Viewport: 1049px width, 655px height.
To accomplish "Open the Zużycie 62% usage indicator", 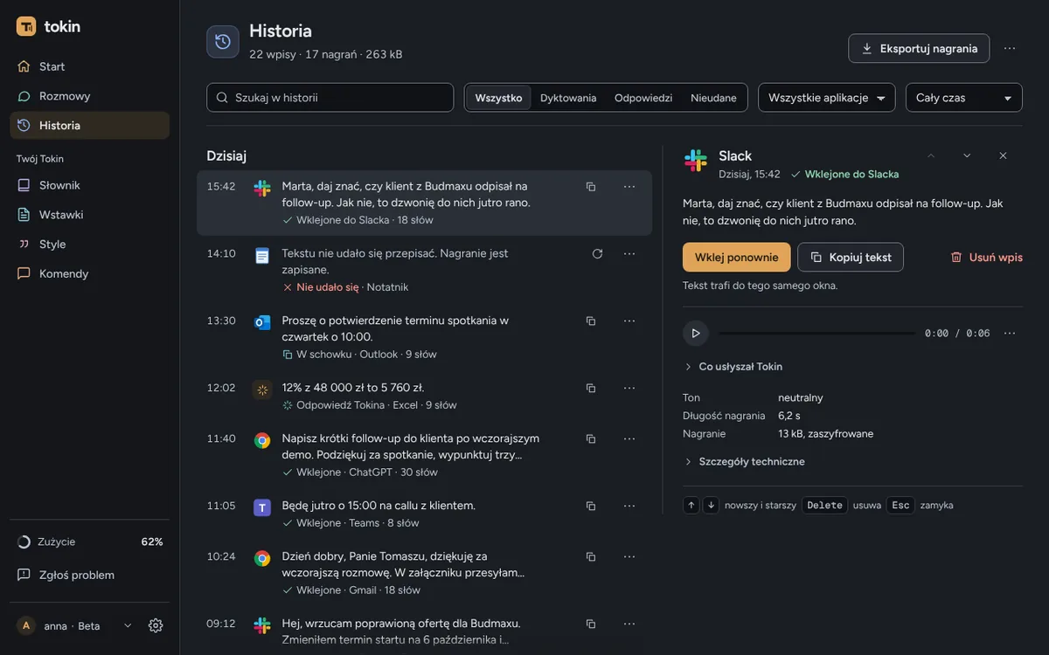I will pos(89,541).
